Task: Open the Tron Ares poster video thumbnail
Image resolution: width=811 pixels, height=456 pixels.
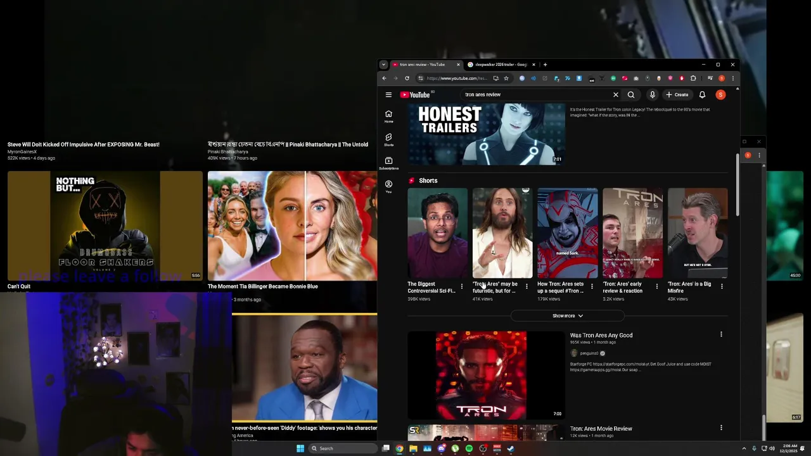Action: pos(486,375)
